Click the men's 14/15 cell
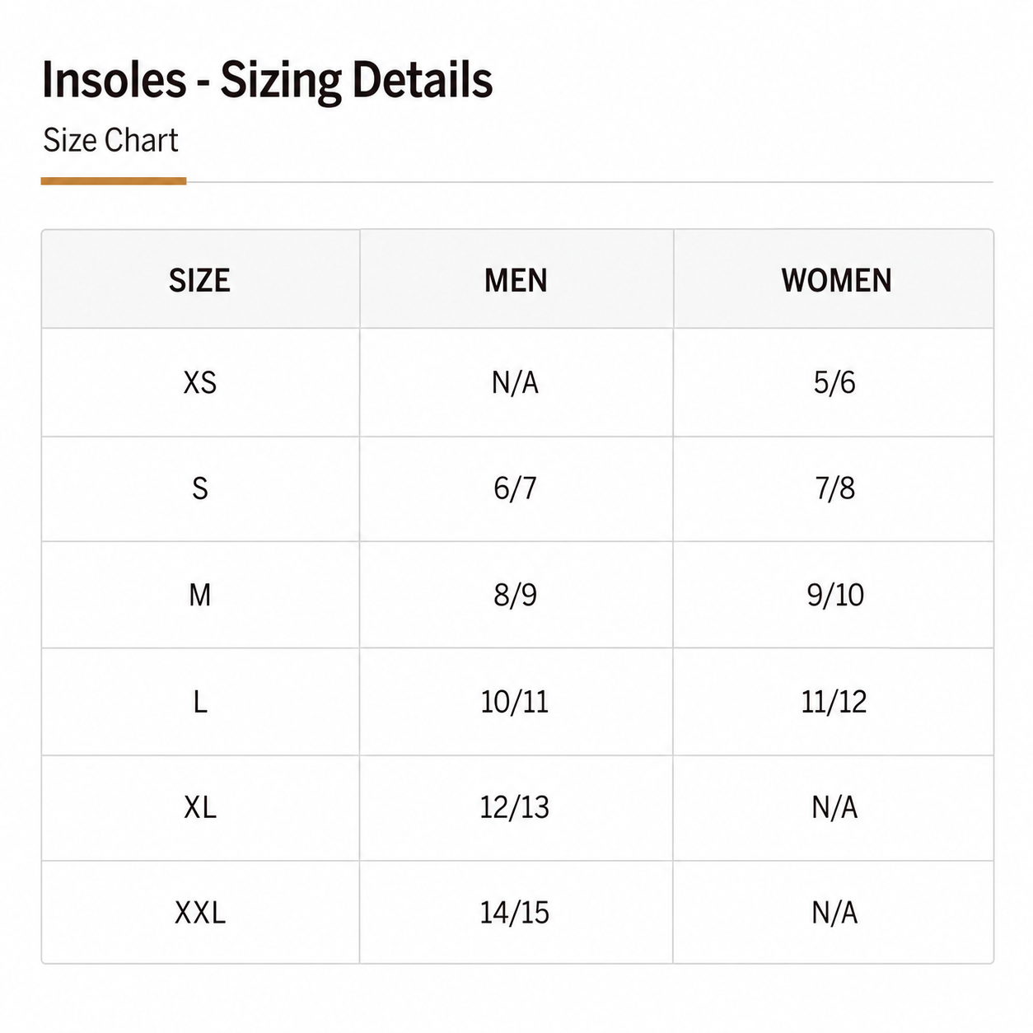 (x=516, y=912)
